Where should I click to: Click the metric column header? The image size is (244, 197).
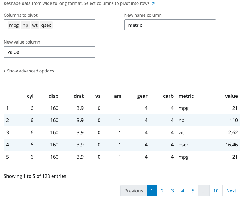pyautogui.click(x=186, y=96)
